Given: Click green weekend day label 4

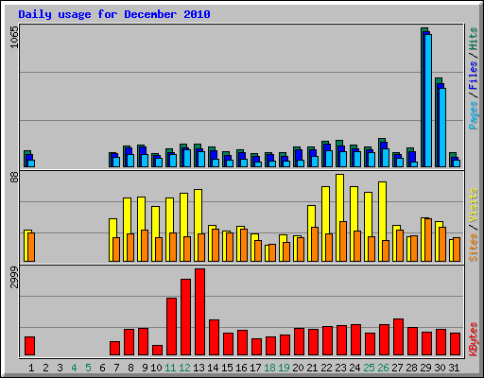Looking at the screenshot, I should click(x=74, y=368).
